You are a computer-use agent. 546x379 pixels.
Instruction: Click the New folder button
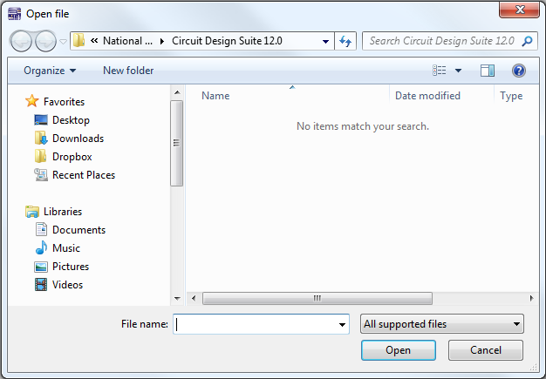pos(128,71)
